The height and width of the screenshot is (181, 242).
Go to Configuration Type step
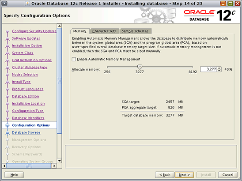click(x=28, y=111)
